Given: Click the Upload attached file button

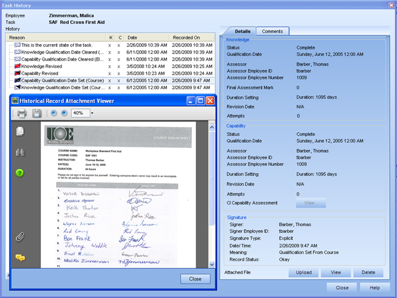Looking at the screenshot, I should [x=304, y=272].
